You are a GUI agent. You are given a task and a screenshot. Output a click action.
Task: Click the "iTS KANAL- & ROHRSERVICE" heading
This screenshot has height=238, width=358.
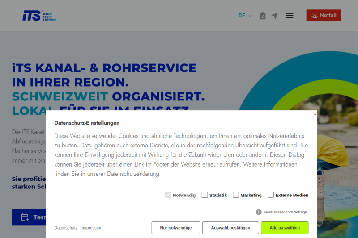point(104,68)
